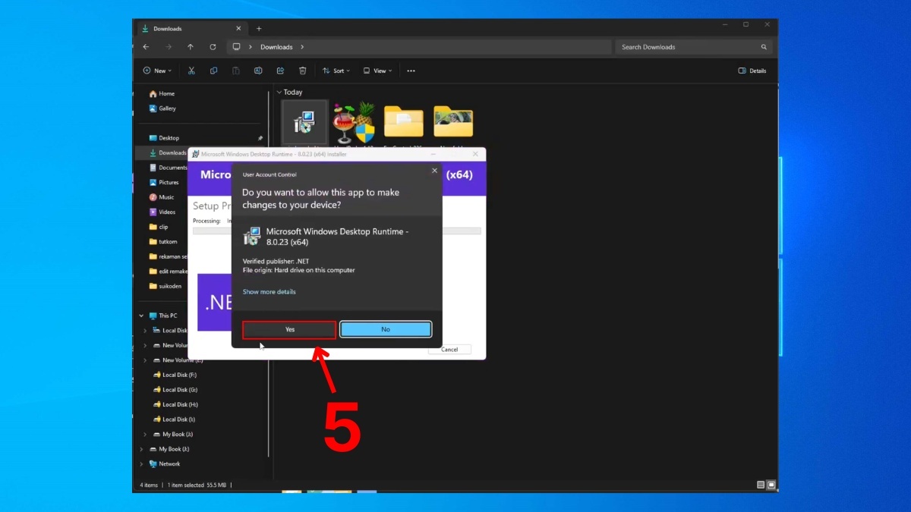Go up one folder level in Explorer
The width and height of the screenshot is (911, 512).
click(191, 47)
